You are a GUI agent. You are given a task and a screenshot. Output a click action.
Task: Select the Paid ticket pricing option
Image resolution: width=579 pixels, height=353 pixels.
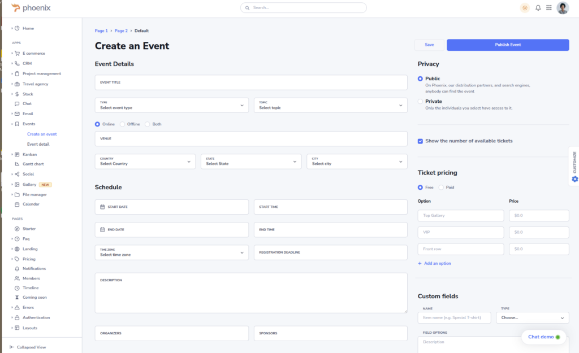click(x=441, y=188)
